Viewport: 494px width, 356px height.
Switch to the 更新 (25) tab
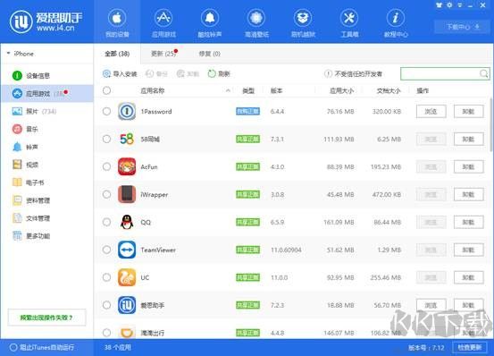coord(163,54)
